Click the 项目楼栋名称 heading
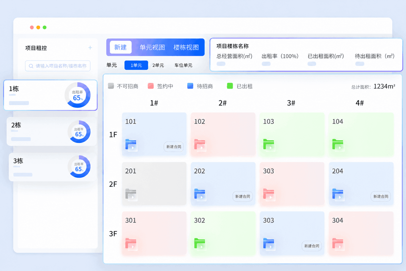The height and width of the screenshot is (271, 406). pos(232,46)
